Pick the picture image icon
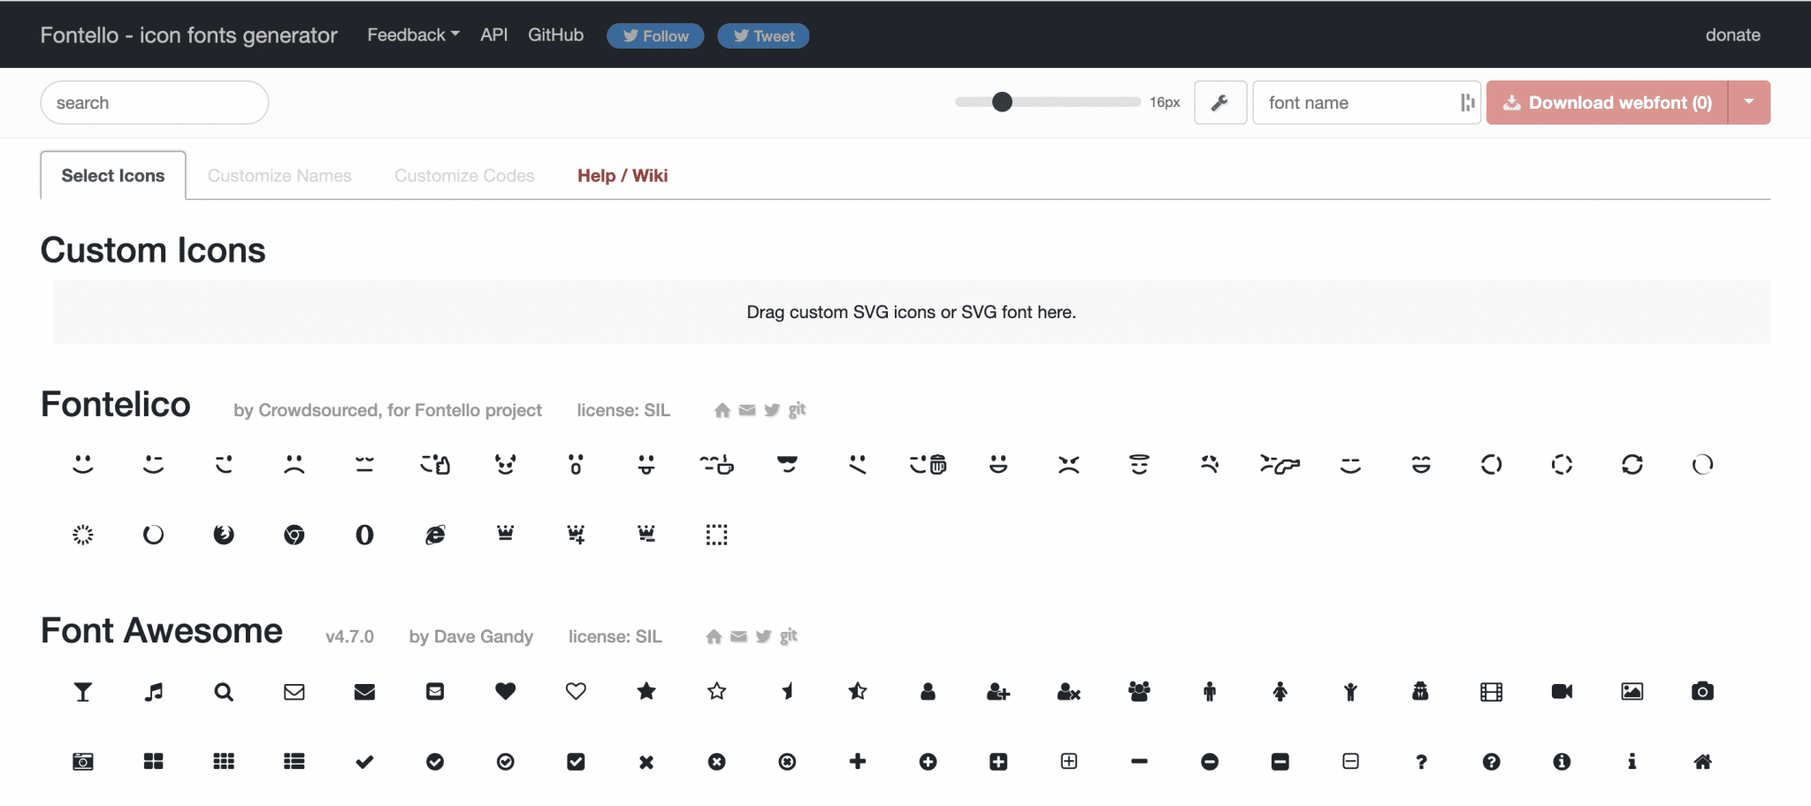1811x806 pixels. tap(1632, 691)
